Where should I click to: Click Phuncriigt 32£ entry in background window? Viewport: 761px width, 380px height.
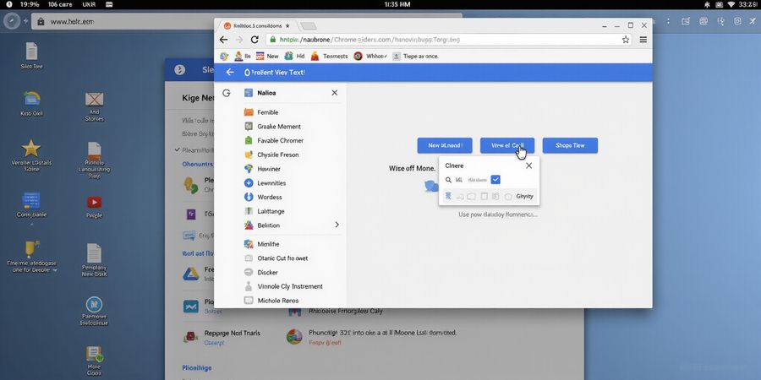382,333
